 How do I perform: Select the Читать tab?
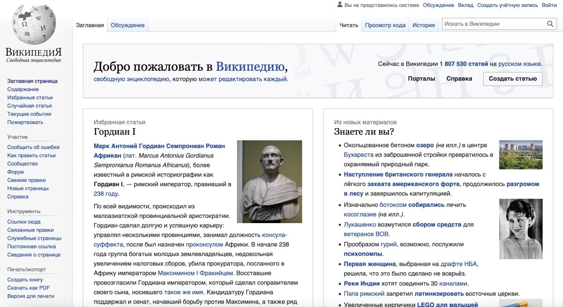(349, 25)
